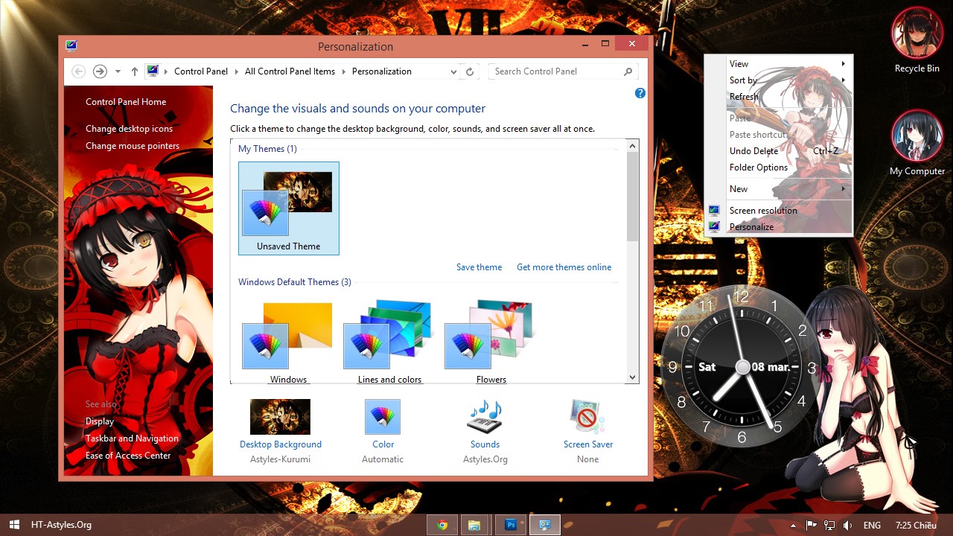Open Control Panel Home link
The height and width of the screenshot is (536, 953).
[126, 102]
